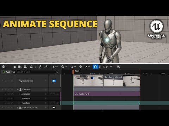Click the first CineCameraActor camera cut thumbnail

(x=88, y=81)
